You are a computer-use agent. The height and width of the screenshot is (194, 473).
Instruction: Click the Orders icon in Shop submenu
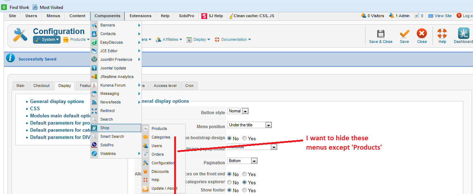145,155
